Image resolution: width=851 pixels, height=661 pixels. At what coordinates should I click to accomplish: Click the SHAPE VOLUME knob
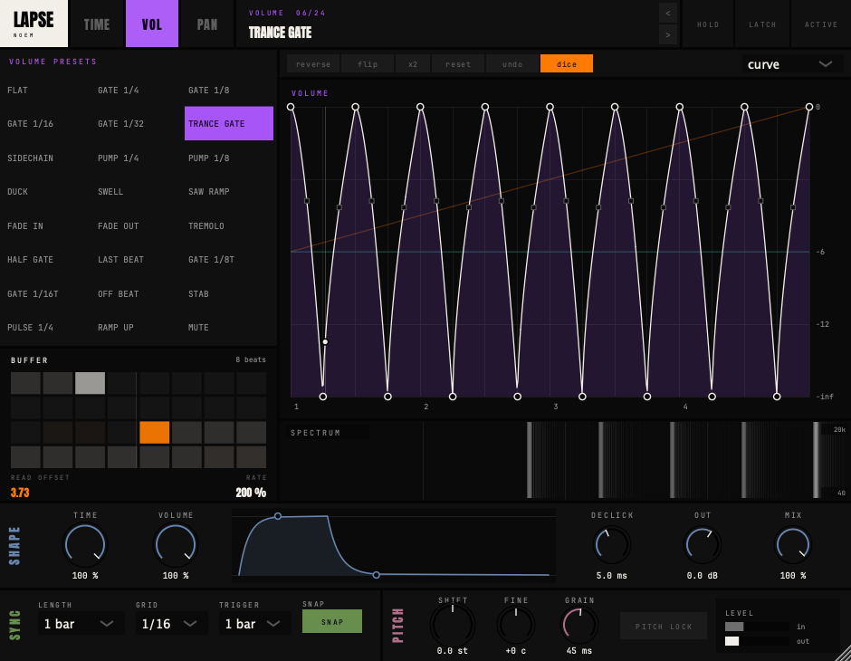(x=176, y=544)
